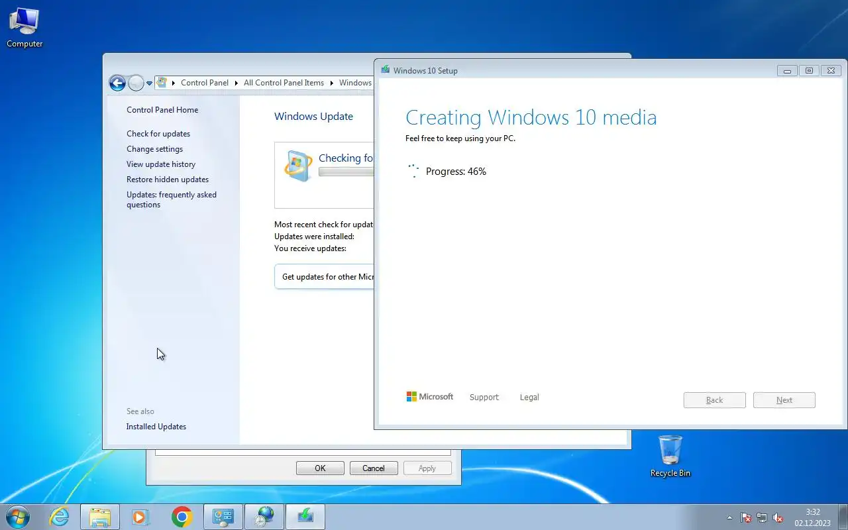Click the Microsoft logo in Setup window

coord(430,397)
